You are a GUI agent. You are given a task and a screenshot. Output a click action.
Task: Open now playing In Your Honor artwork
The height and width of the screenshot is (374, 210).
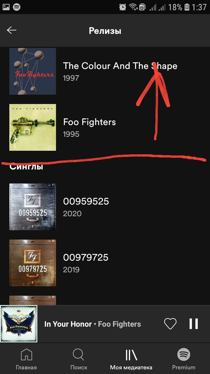[x=19, y=324]
